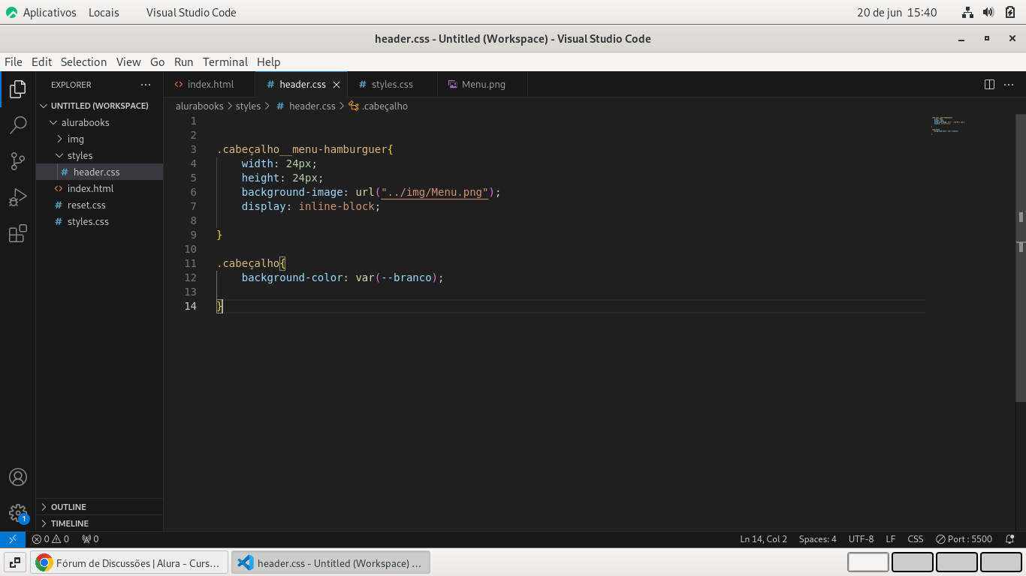Open the Explorer view in activity bar
The image size is (1026, 576).
point(18,90)
